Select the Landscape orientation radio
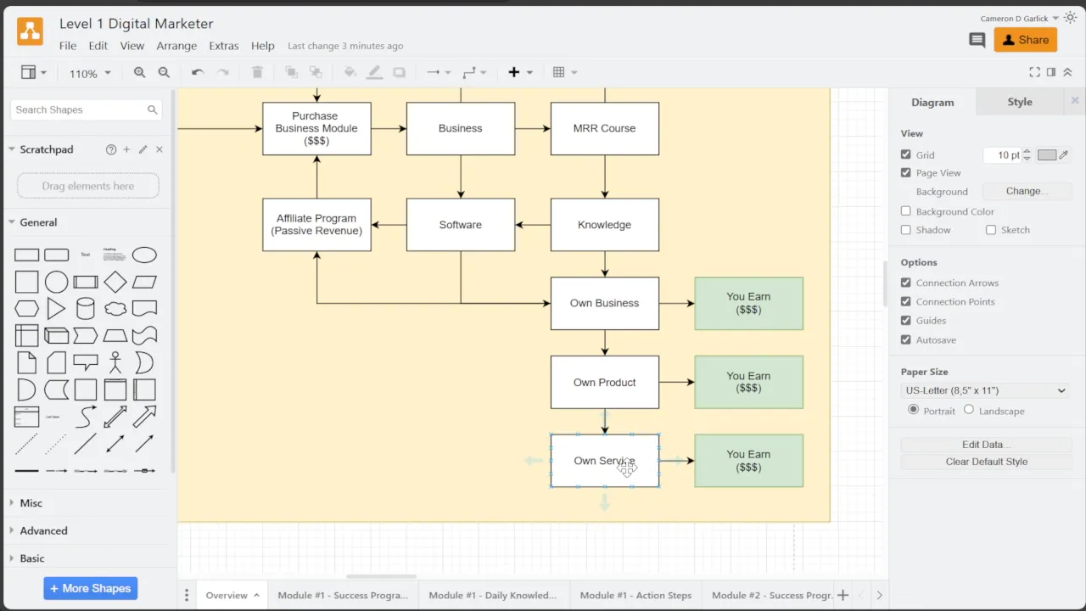The height and width of the screenshot is (611, 1086). [969, 410]
